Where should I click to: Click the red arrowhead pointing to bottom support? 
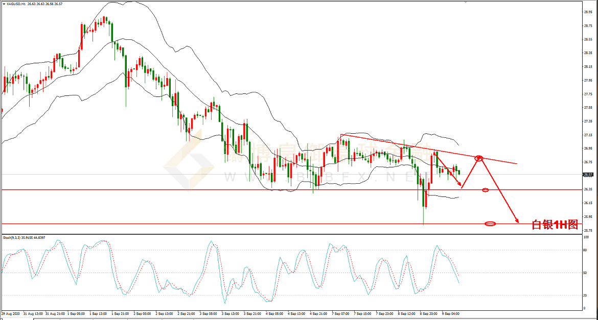(x=517, y=221)
